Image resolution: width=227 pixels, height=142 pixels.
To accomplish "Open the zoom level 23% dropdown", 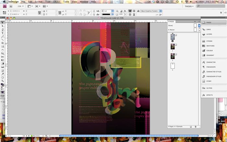I will click(20, 6).
